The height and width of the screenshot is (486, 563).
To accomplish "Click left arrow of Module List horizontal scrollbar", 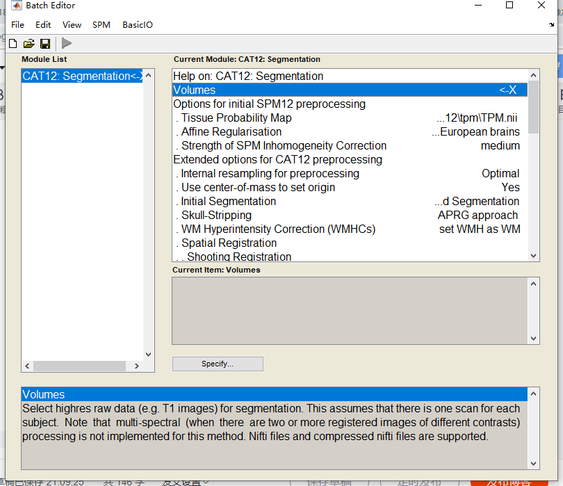I will 27,366.
